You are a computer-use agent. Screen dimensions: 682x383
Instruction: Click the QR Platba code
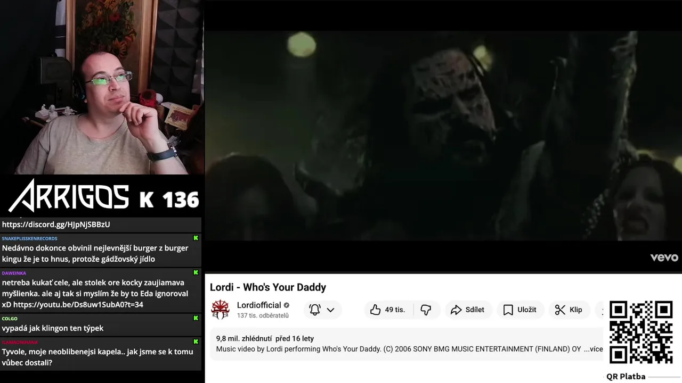point(641,332)
